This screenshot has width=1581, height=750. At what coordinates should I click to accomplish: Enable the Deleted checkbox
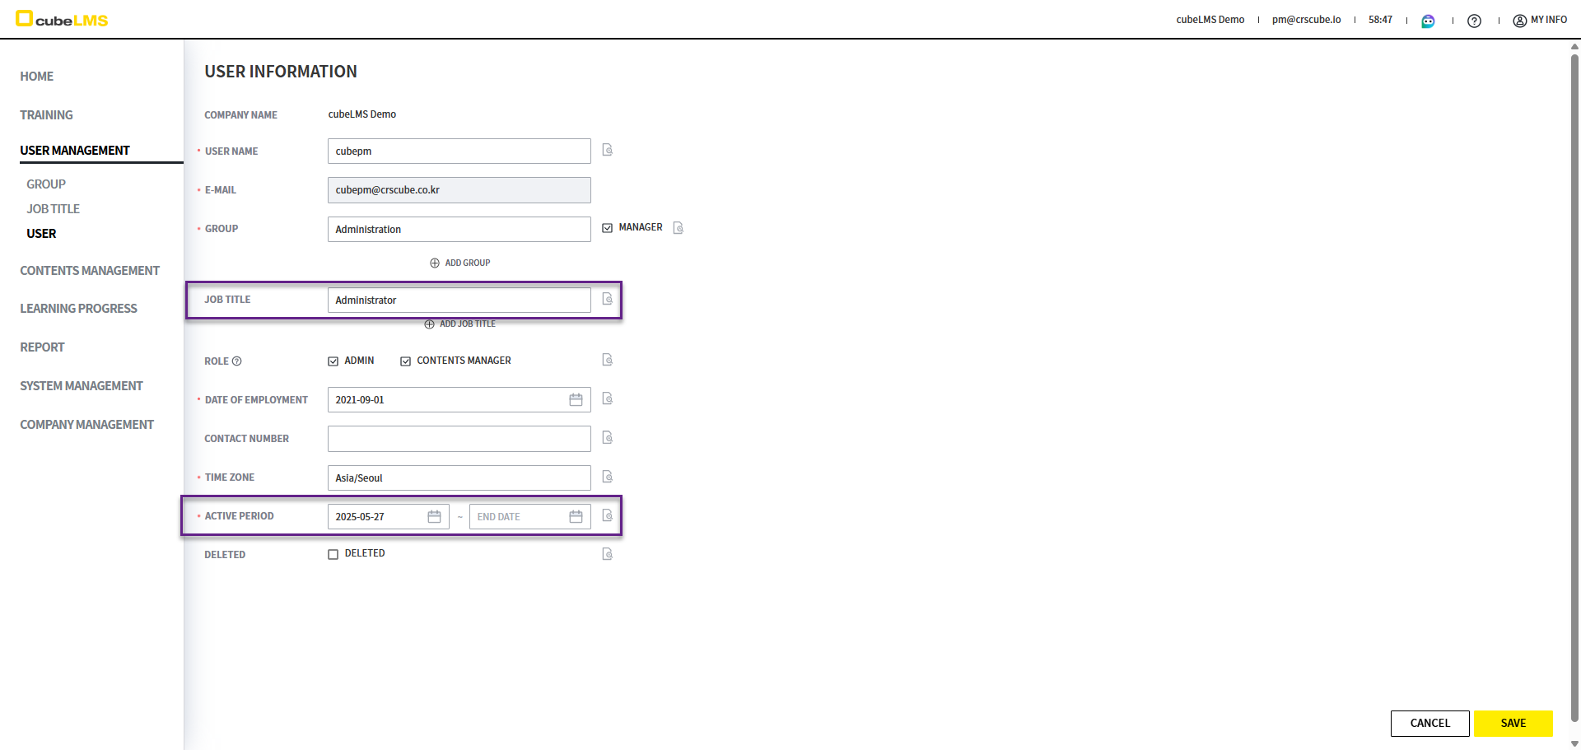point(333,554)
